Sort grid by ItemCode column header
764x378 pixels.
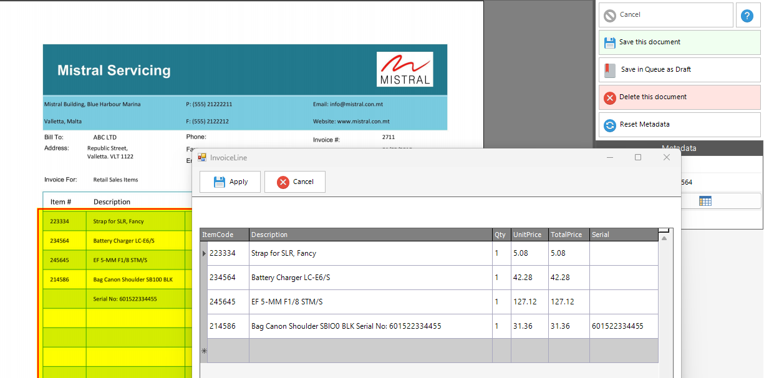224,235
